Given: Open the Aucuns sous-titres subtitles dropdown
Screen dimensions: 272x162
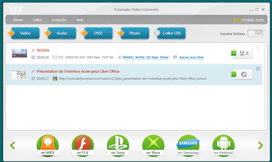Looking at the screenshot, I should (x=191, y=57).
